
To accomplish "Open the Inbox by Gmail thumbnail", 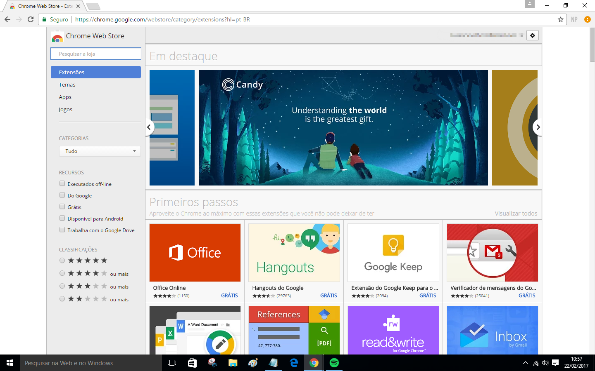I will coord(493,330).
